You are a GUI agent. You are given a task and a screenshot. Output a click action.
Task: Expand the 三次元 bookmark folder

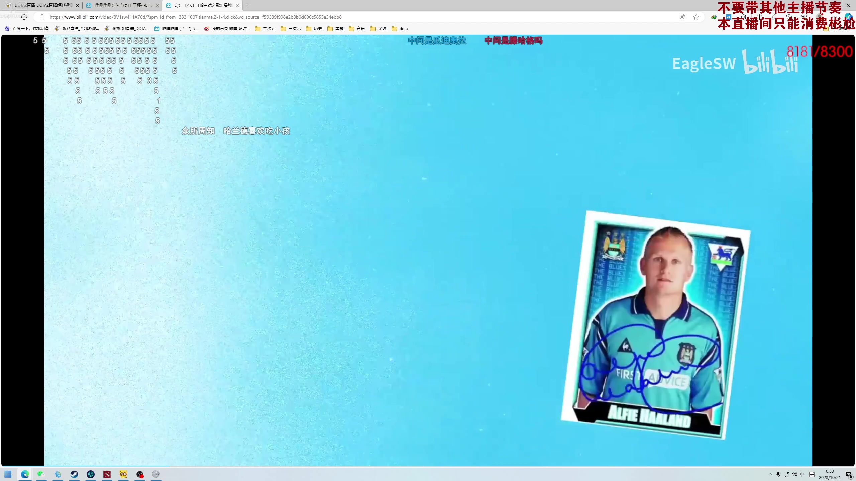pos(291,29)
